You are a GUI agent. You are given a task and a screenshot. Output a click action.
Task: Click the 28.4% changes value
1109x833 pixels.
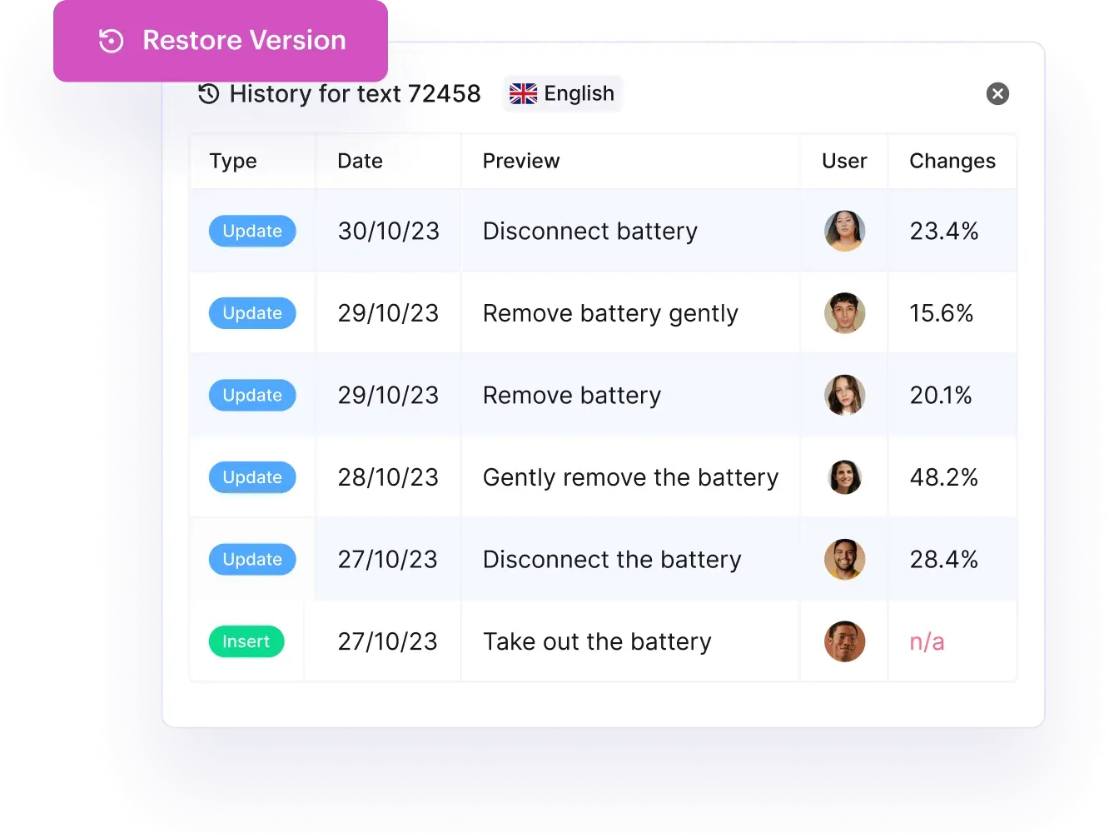coord(944,559)
